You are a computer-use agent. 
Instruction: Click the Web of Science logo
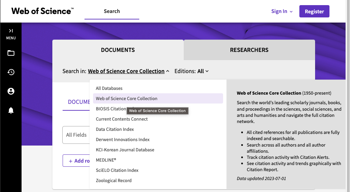[42, 11]
